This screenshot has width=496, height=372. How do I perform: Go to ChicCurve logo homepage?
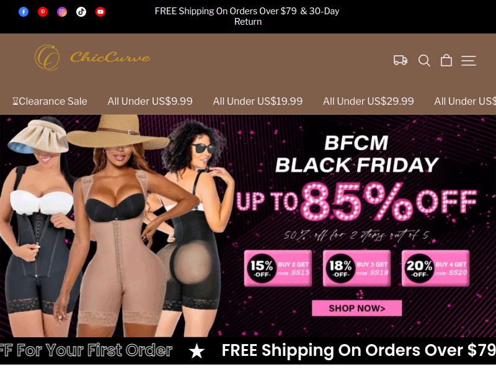coord(92,58)
